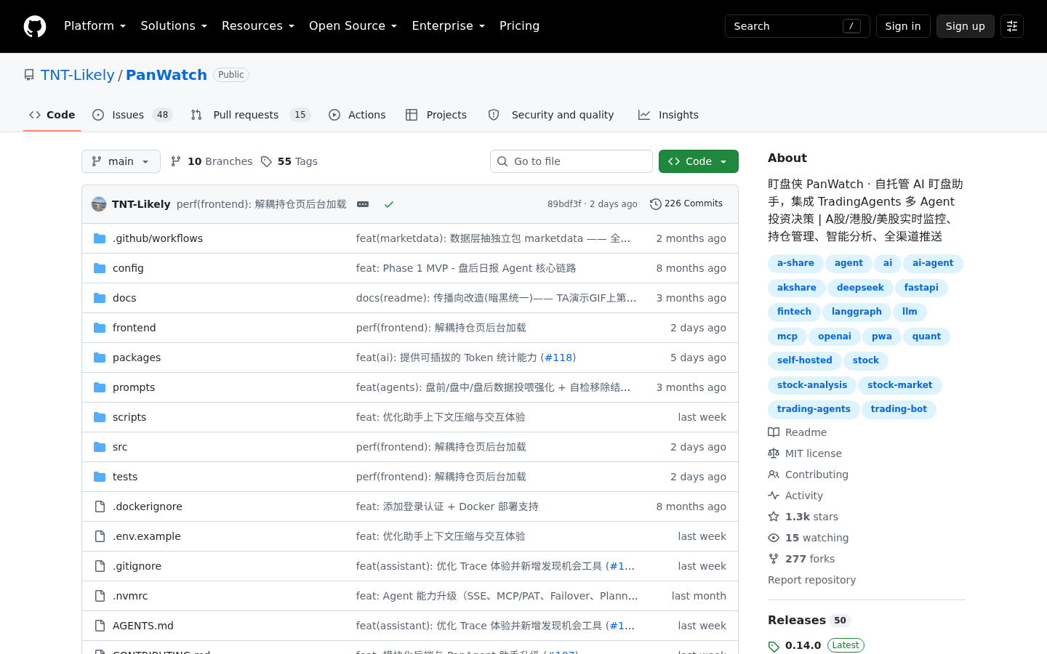Expand the Open Source menu

[353, 26]
